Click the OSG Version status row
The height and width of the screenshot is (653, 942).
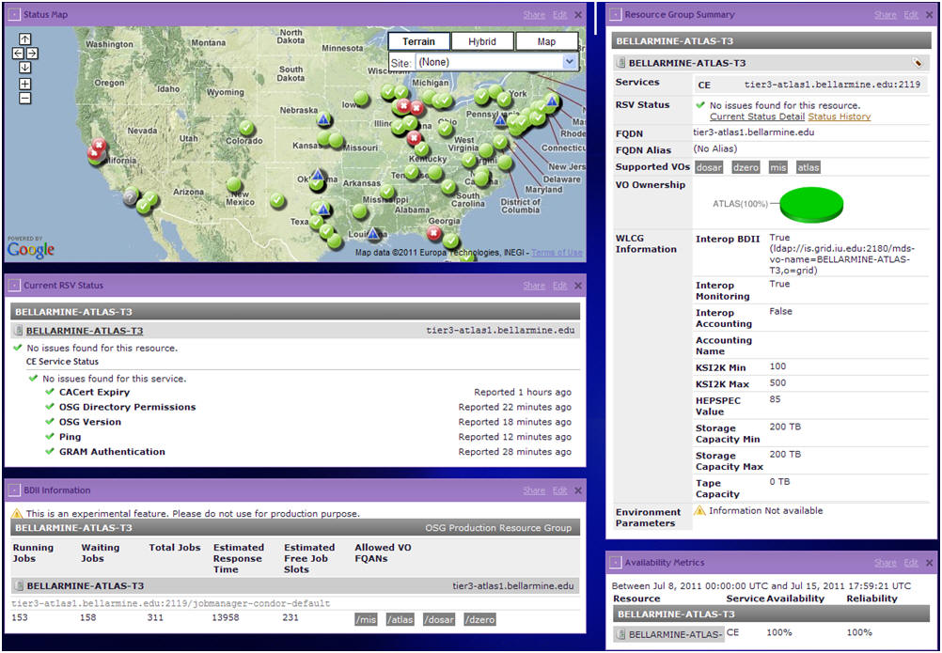tap(308, 422)
